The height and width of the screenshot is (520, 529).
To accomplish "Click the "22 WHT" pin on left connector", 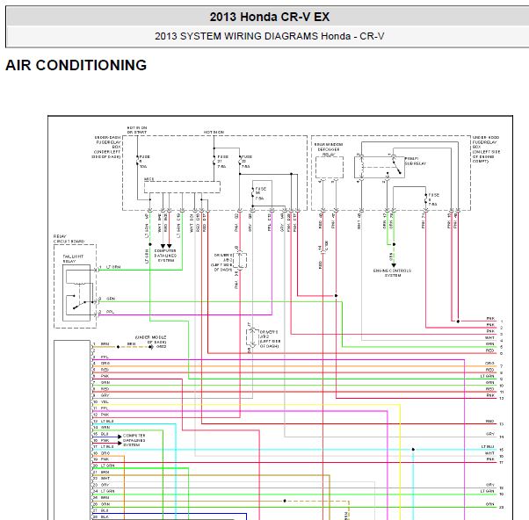I will (x=101, y=478).
